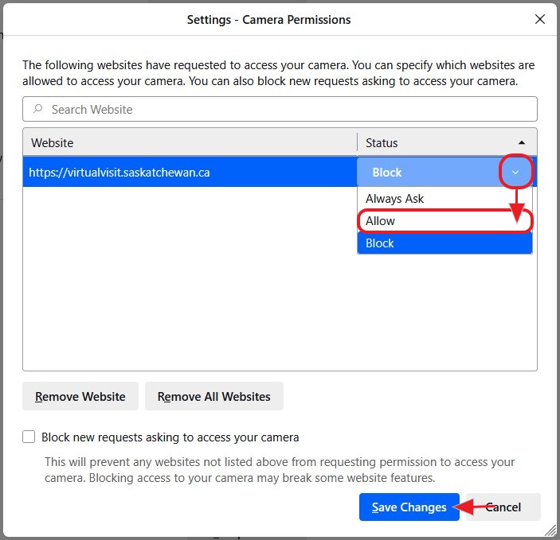Sort by the Website column header
Image resolution: width=560 pixels, height=540 pixels.
190,143
